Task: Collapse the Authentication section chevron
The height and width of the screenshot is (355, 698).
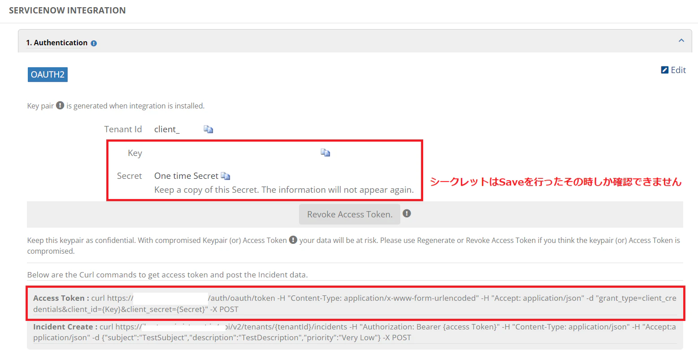Action: click(681, 41)
